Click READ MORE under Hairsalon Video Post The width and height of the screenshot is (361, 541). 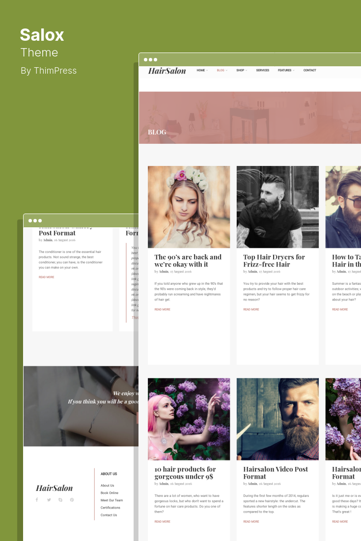tap(251, 522)
